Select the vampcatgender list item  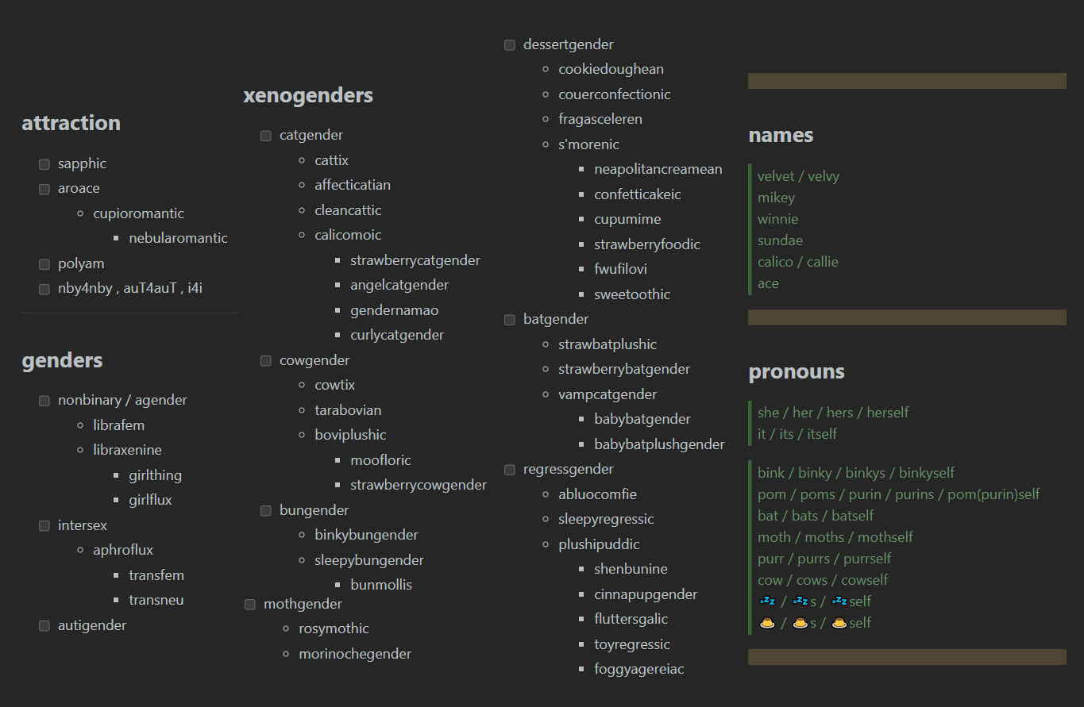[608, 394]
